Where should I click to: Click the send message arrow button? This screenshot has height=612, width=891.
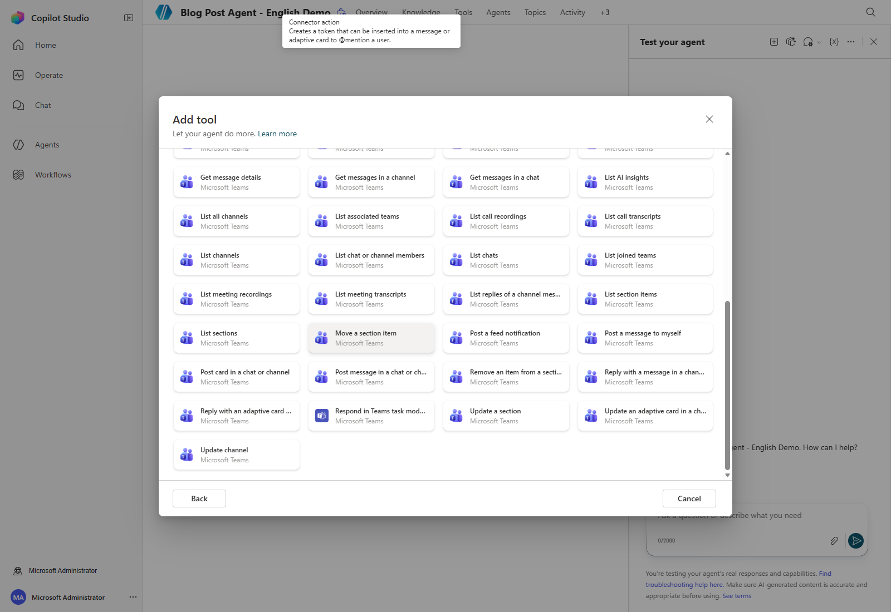click(856, 540)
